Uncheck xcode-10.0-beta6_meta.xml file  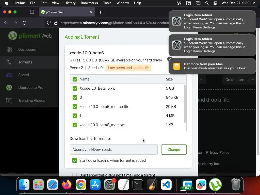pos(75,125)
